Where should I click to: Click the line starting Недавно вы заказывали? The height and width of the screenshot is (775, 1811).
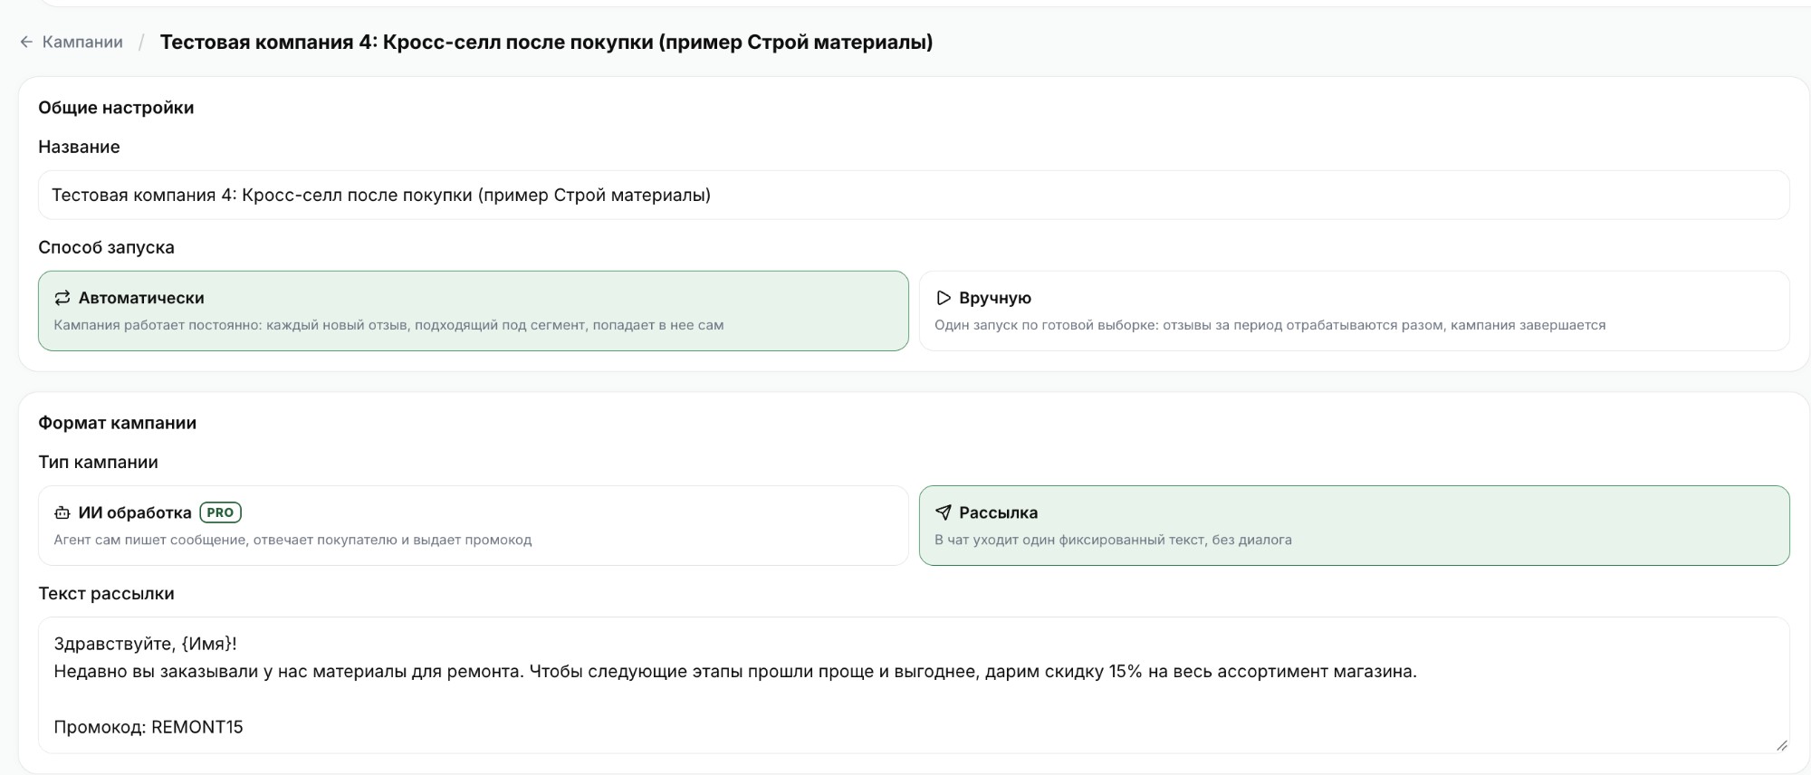(x=735, y=672)
